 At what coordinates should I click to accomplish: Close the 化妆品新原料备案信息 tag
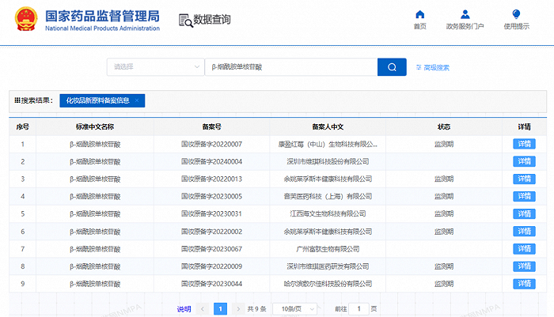point(137,100)
